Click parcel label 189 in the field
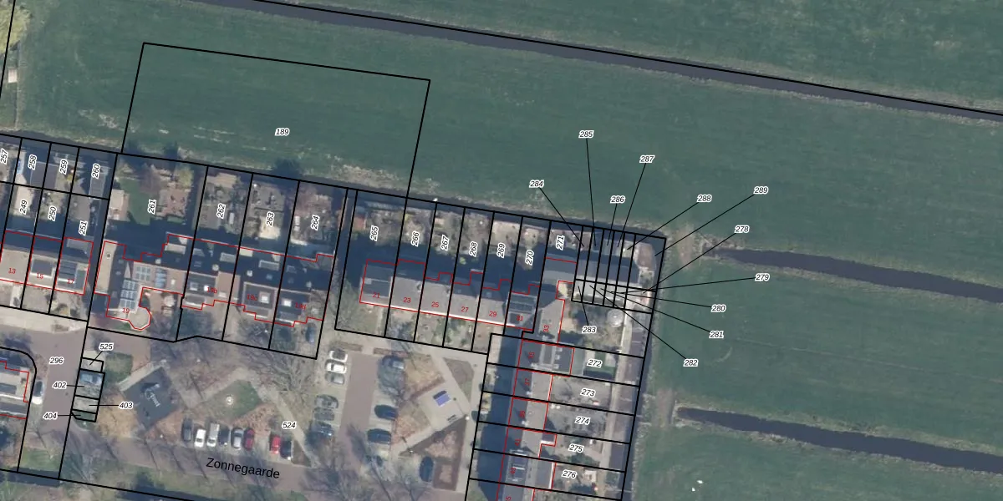The height and width of the screenshot is (501, 1003). [x=282, y=132]
